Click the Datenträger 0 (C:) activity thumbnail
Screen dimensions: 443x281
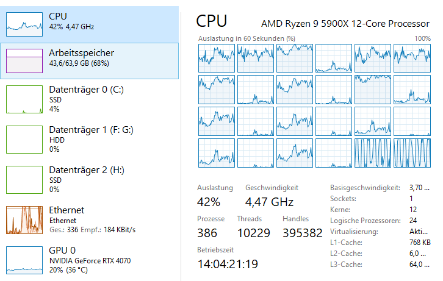coord(24,99)
